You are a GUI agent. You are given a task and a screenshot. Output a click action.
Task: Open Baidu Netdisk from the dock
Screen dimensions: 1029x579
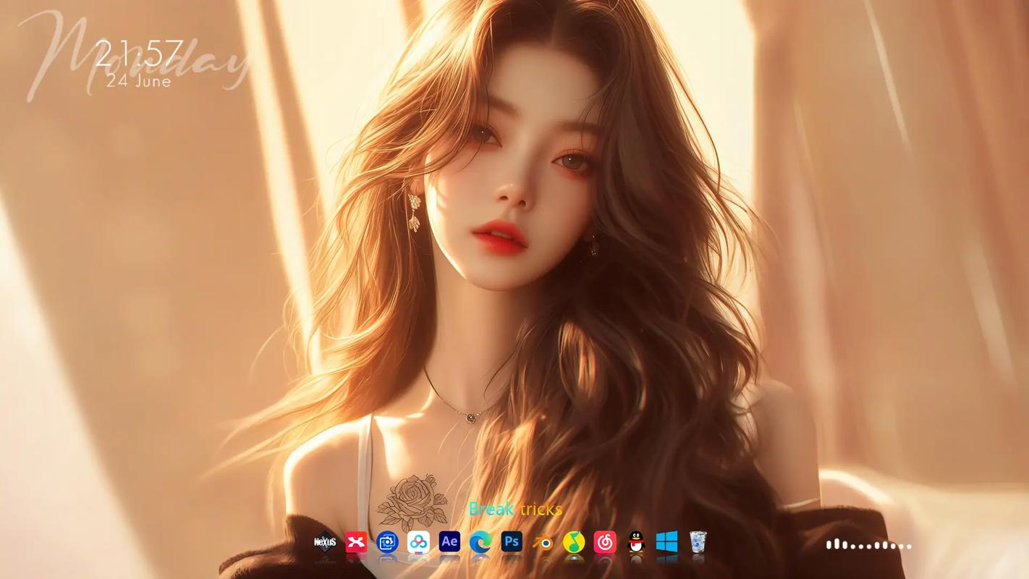418,541
